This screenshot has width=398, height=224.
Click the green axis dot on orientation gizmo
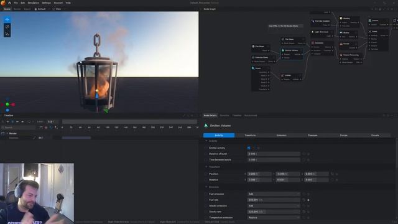point(7,105)
